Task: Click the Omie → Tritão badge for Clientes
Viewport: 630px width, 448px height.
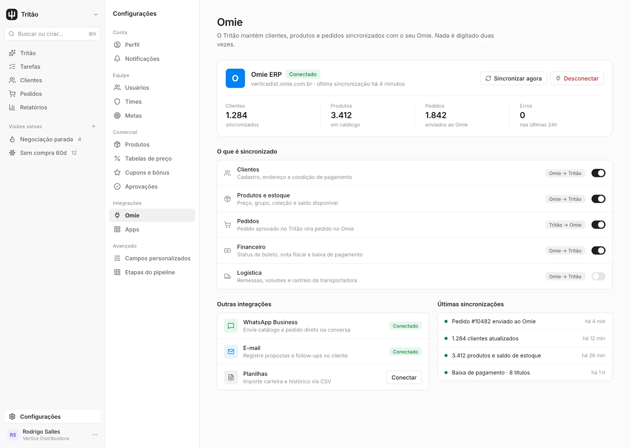Action: (x=565, y=173)
